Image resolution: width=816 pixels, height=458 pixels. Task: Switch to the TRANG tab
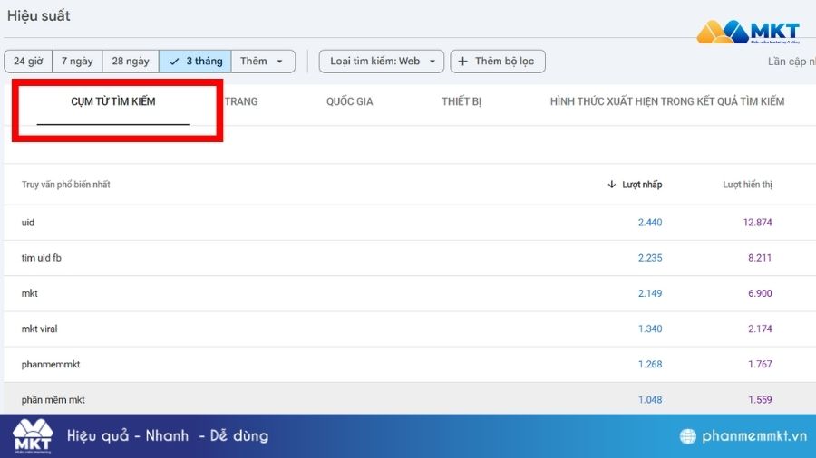(241, 101)
